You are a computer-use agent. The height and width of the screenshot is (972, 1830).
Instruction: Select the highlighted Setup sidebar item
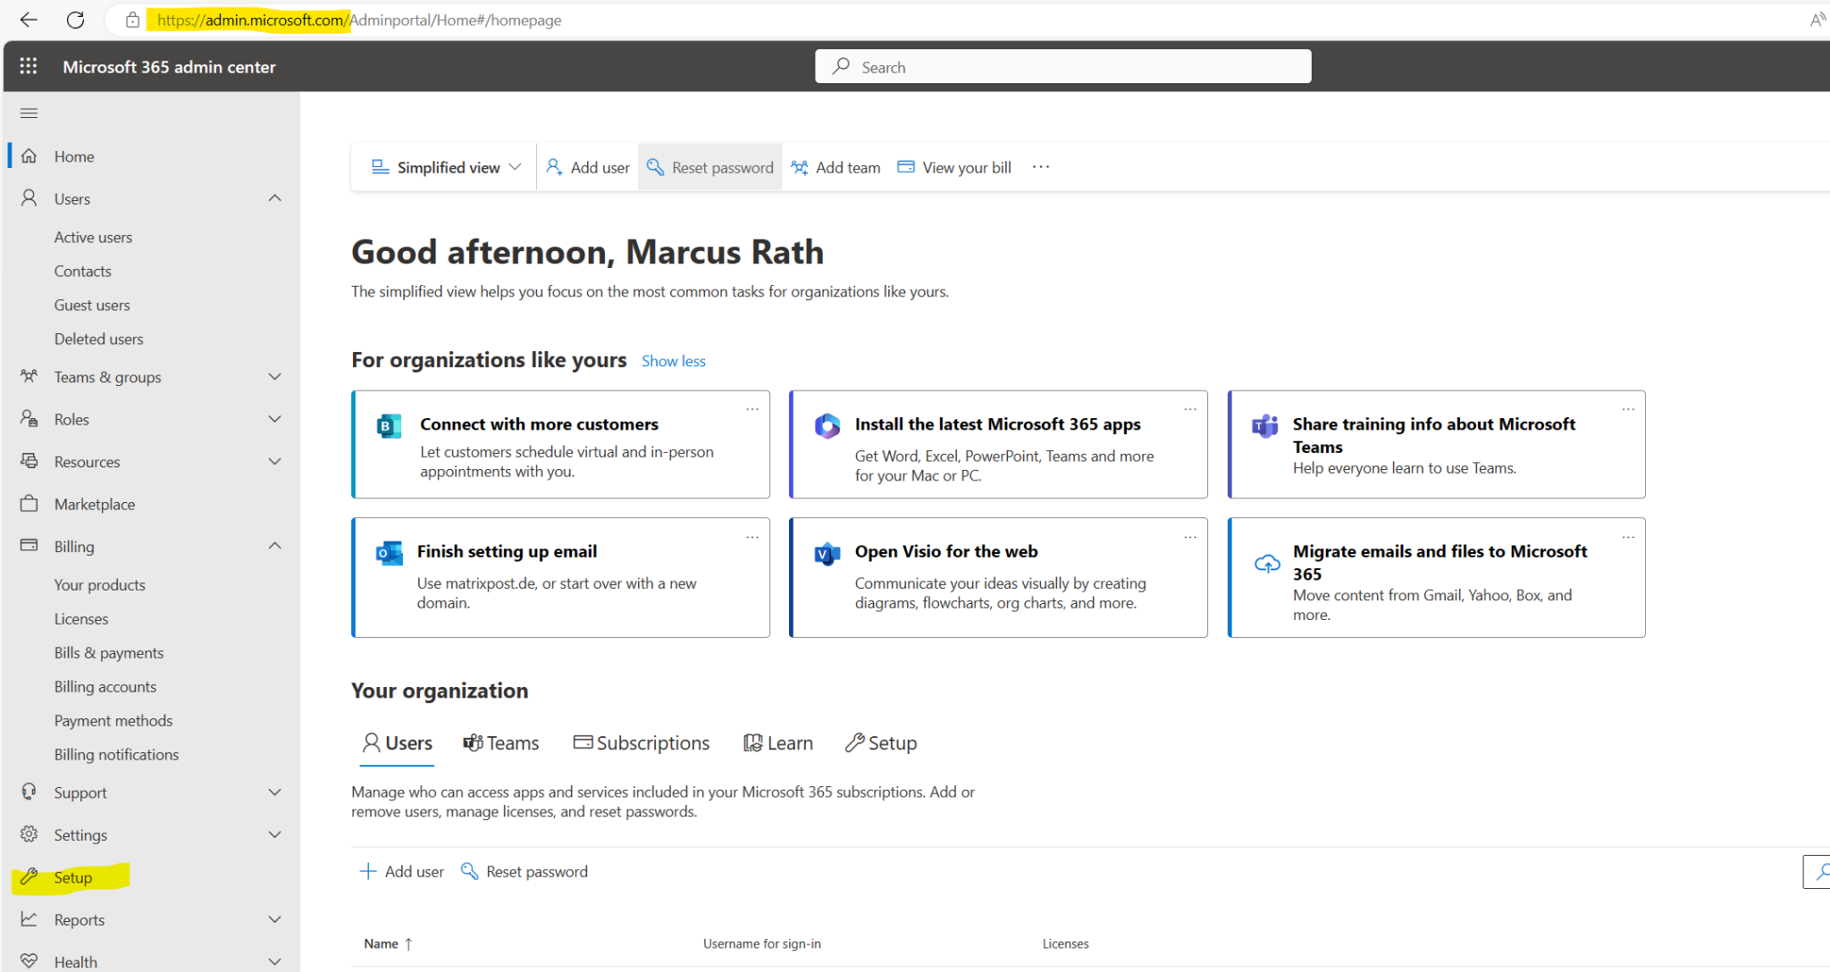coord(72,876)
